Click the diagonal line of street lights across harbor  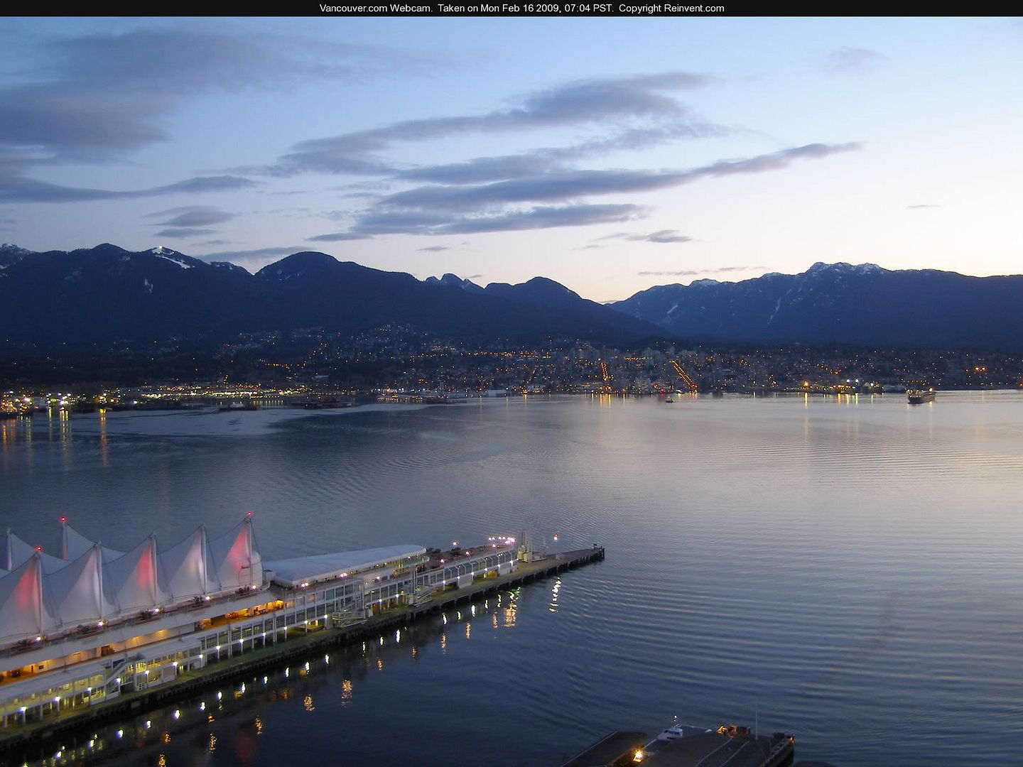pyautogui.click(x=683, y=375)
